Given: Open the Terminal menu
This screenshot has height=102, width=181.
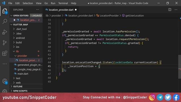Looking at the screenshot, I should coord(63,3).
